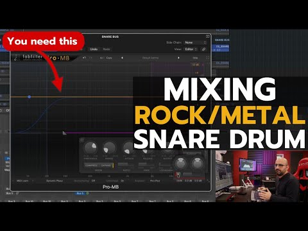Image resolution: width=308 pixels, height=231 pixels.
Task: Click the band power icon in controls panel
Action: [x=82, y=141]
